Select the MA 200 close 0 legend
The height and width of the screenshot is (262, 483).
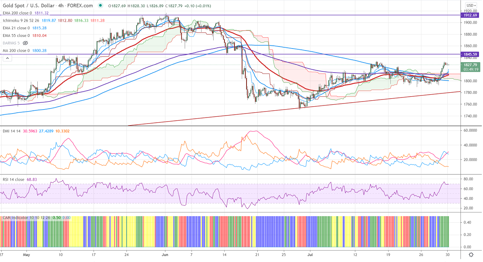[15, 51]
